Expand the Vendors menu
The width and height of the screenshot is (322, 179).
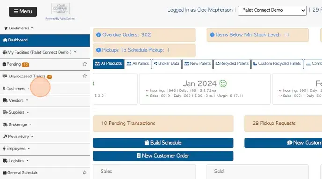pos(15,100)
